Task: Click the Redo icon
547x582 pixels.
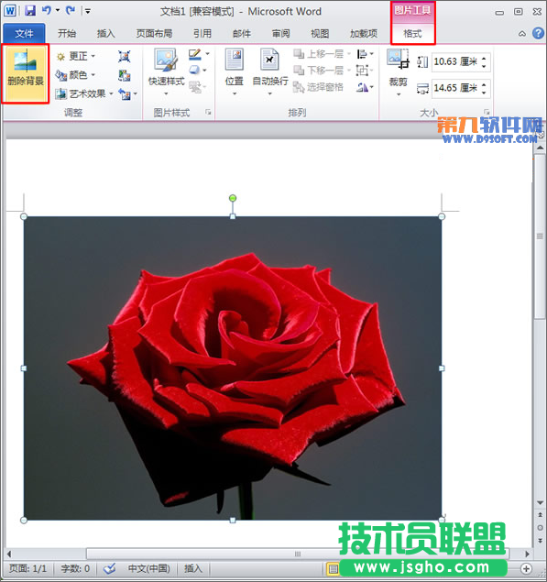Action: click(71, 10)
